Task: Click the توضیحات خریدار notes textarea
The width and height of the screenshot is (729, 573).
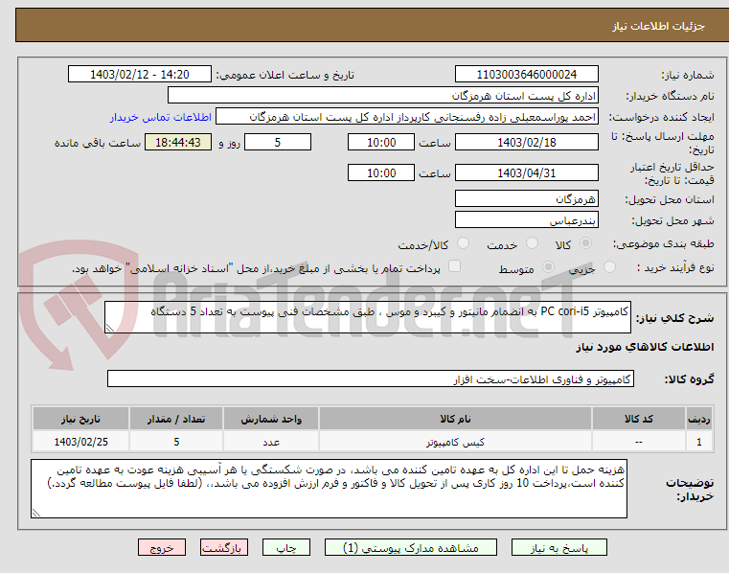Action: click(329, 489)
